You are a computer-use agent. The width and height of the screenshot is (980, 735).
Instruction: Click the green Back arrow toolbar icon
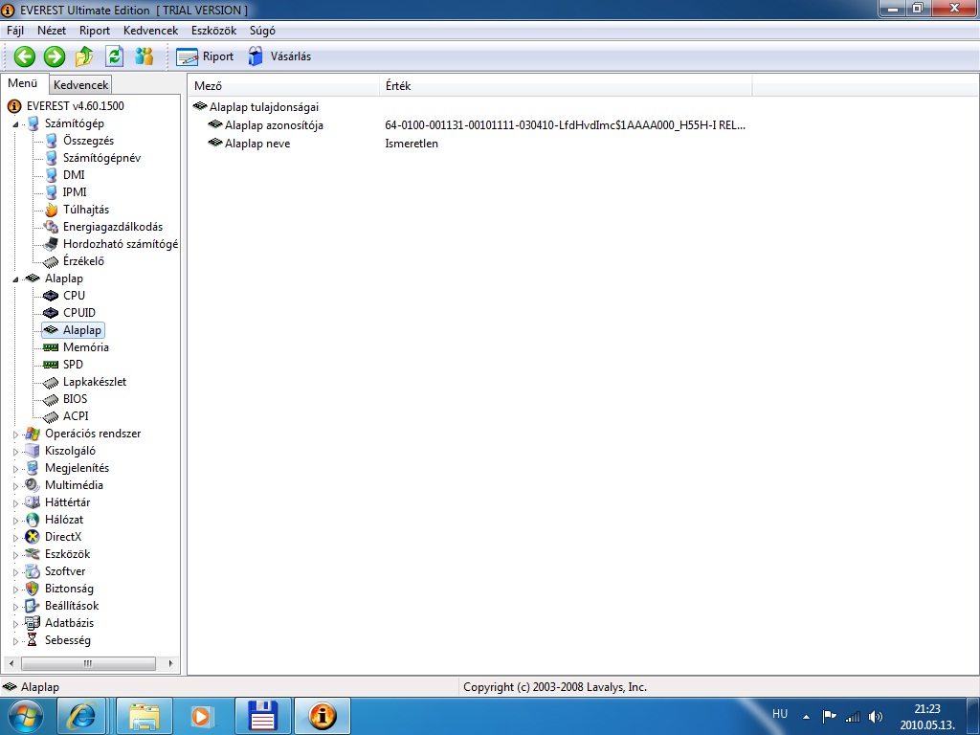tap(24, 56)
